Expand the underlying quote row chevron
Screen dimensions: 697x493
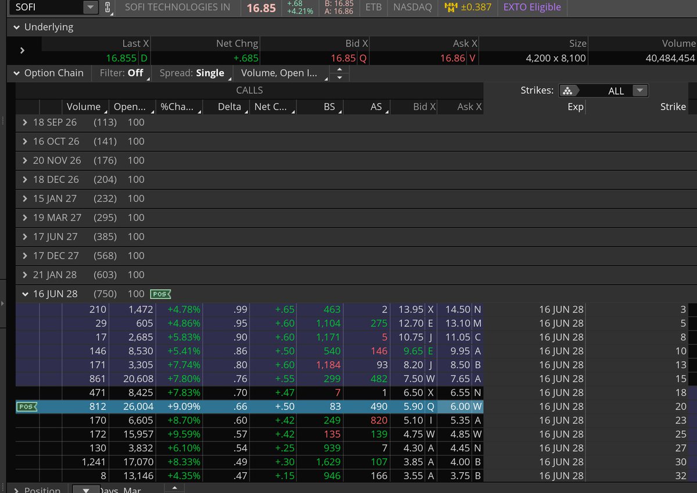[22, 50]
